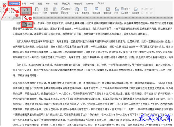Switch to the 审阅 tab
This screenshot has height=127, width=174.
(x=32, y=3)
